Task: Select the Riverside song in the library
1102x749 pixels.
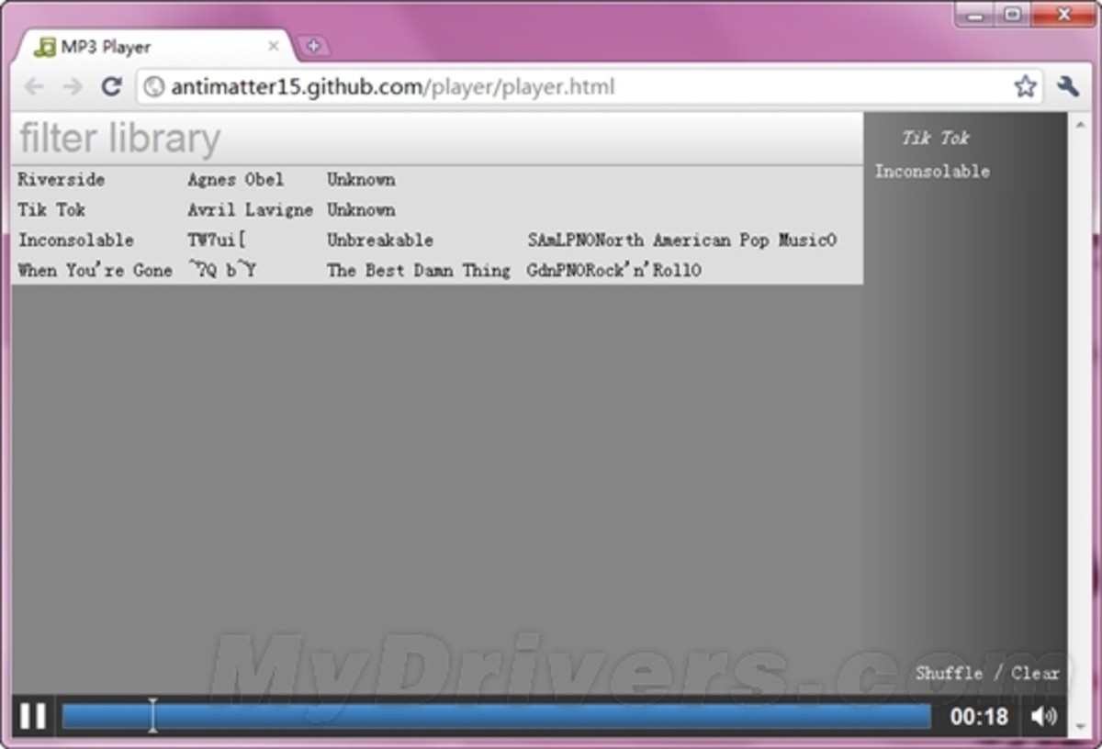Action: tap(62, 179)
